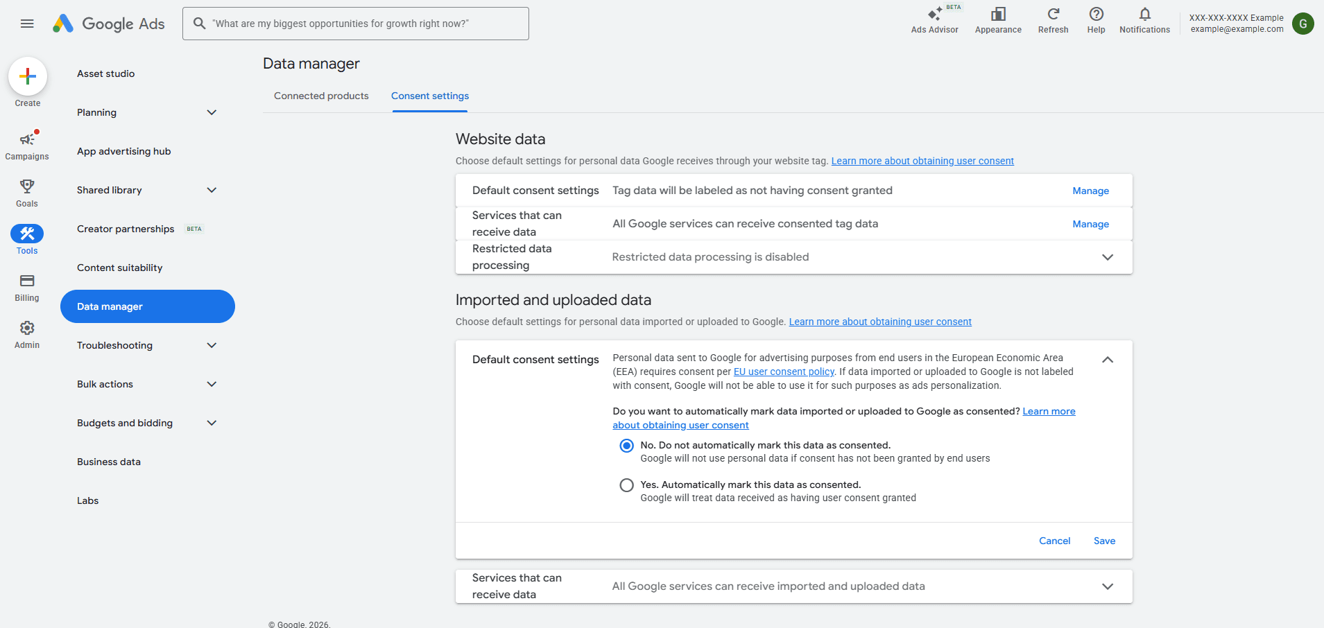Image resolution: width=1324 pixels, height=628 pixels.
Task: Open the Campaigns section in the navigation rail
Action: click(x=27, y=144)
